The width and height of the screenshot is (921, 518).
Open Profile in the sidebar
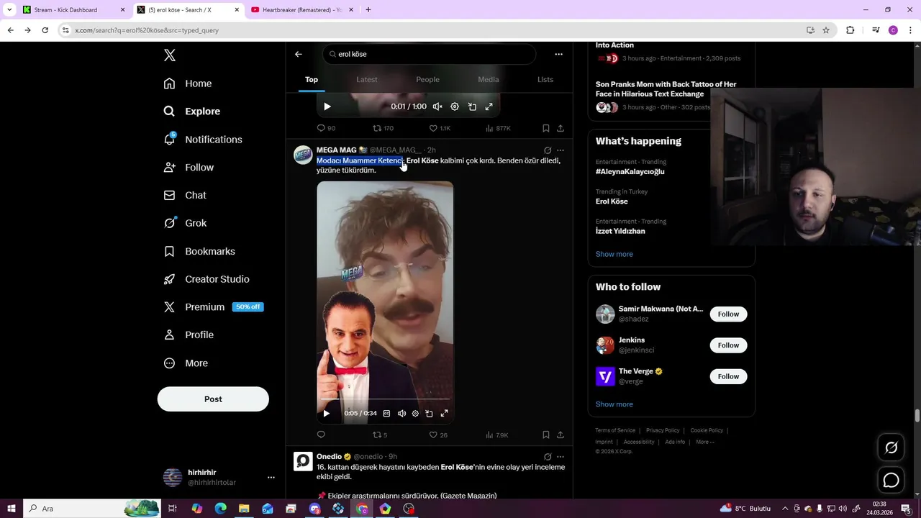188,335
